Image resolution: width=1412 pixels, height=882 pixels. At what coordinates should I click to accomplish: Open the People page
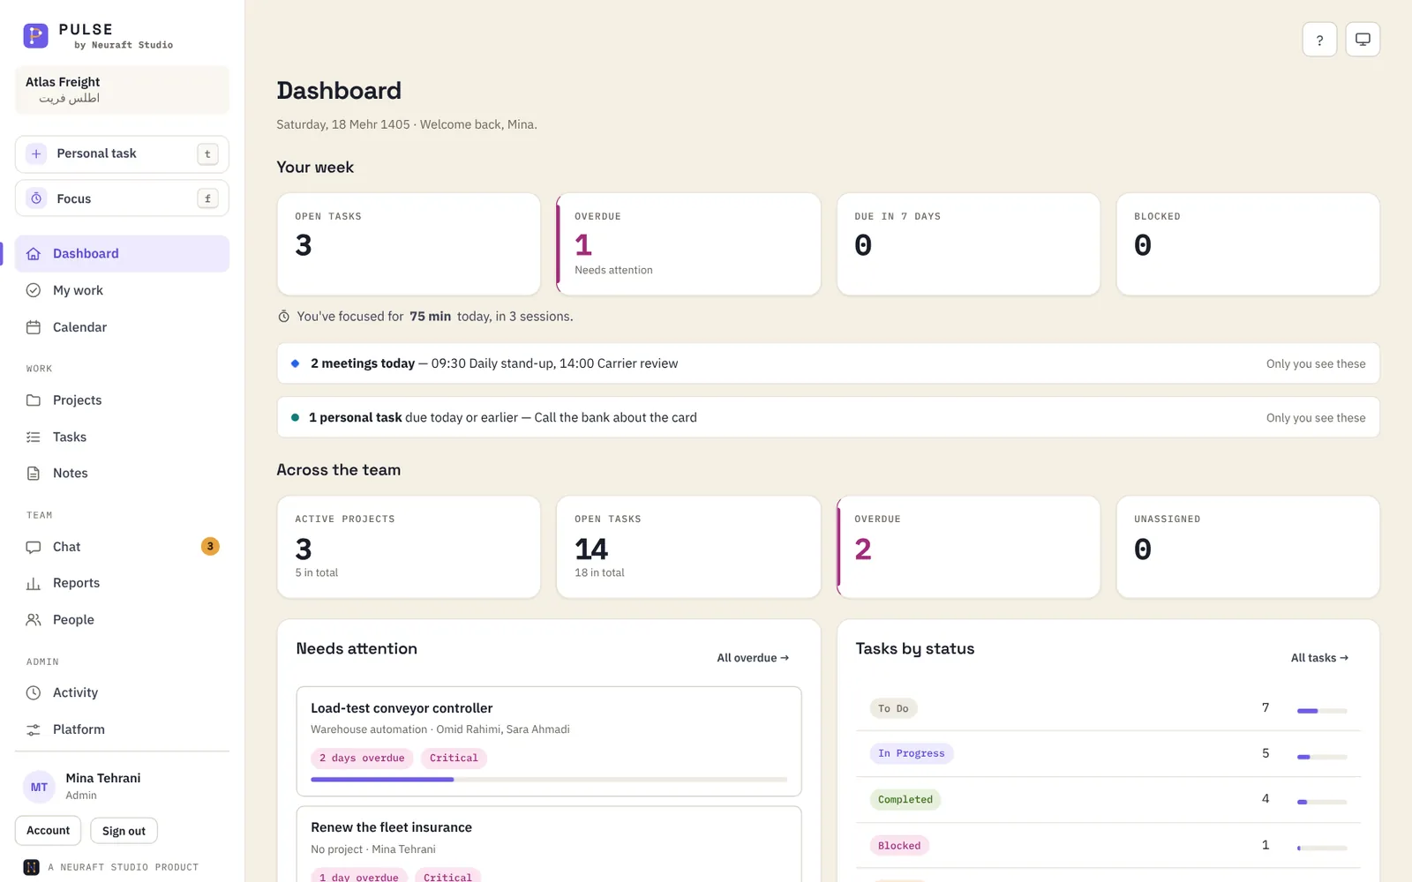[122, 620]
